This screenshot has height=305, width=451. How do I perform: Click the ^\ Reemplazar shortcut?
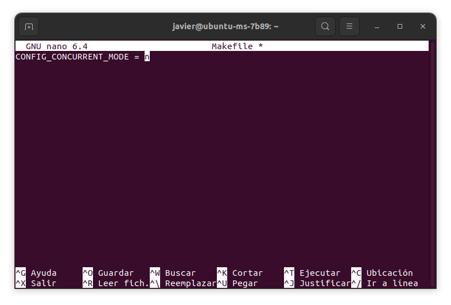(183, 283)
